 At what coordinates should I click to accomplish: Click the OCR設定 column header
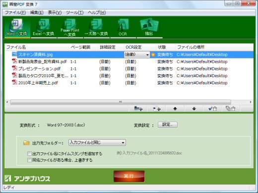(x=140, y=47)
